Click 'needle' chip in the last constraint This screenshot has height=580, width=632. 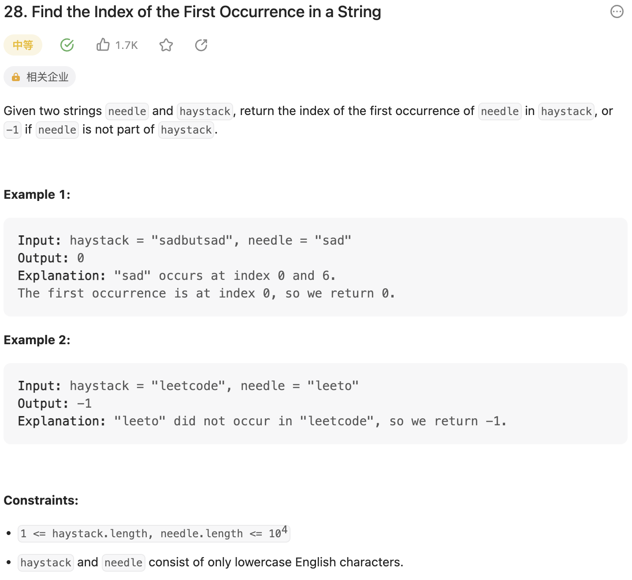click(123, 563)
